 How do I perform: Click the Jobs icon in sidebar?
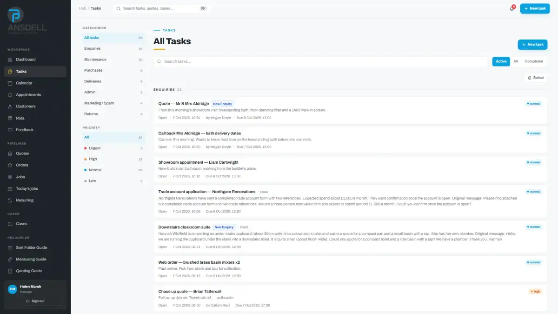[x=10, y=177]
